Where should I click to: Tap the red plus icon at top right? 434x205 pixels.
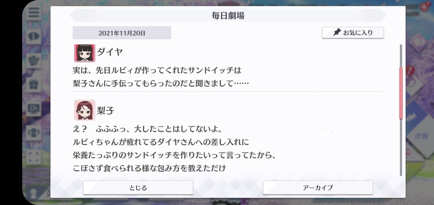click(x=424, y=7)
